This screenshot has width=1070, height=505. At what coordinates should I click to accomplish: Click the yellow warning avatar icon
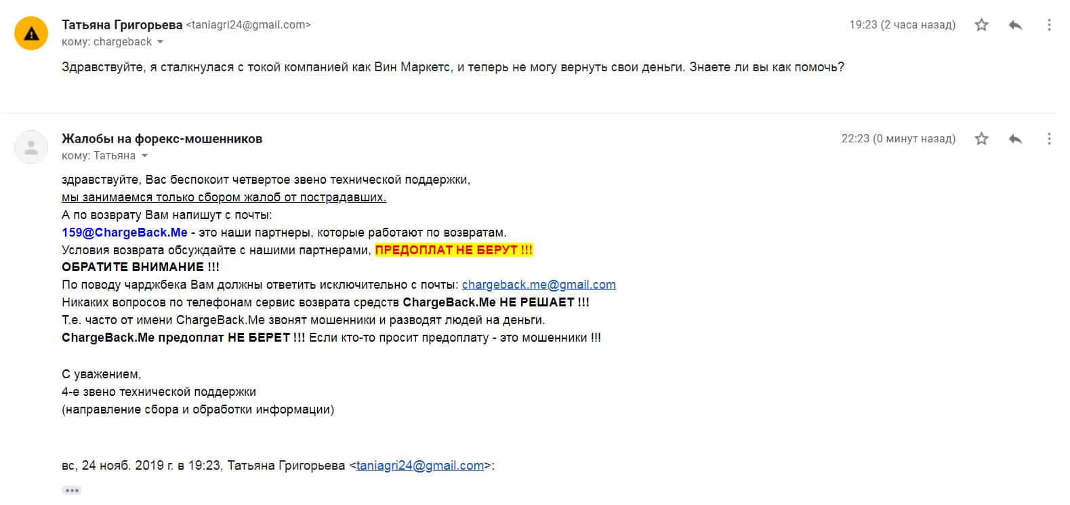click(31, 33)
